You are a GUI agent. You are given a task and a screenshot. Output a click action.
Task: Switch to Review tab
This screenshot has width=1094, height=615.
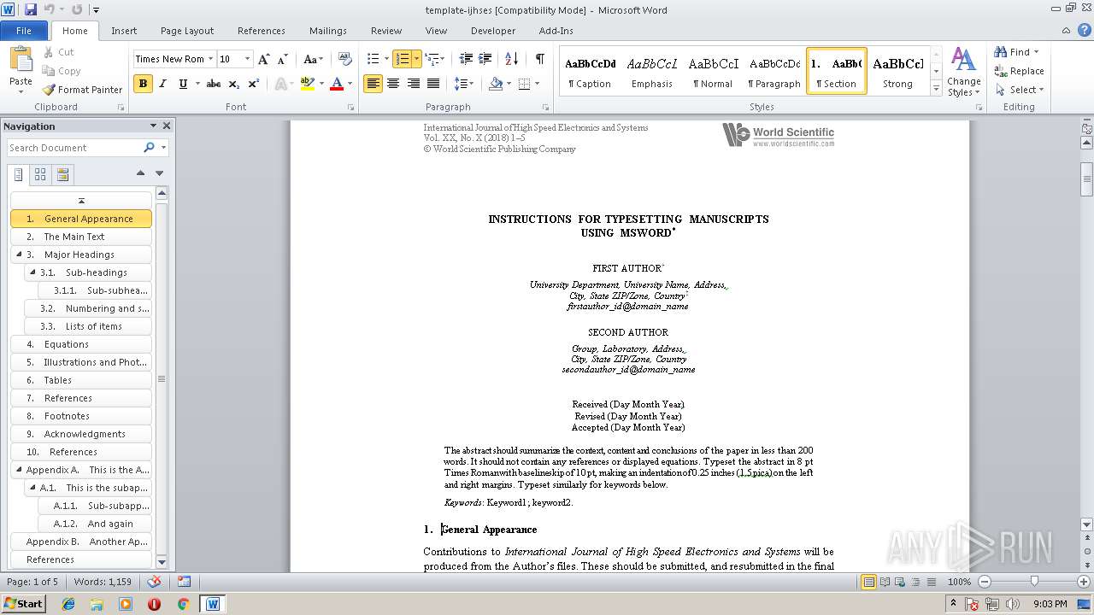[386, 30]
